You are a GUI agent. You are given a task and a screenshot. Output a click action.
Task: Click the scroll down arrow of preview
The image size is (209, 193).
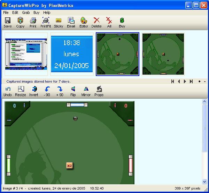pyautogui.click(x=204, y=182)
